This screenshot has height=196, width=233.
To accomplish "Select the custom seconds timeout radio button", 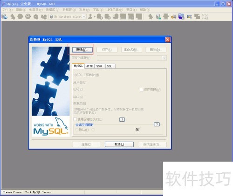I will pyautogui.click(x=93, y=130).
